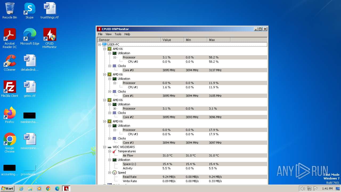Click the Utilization graph icon under WDC WD20EARS
The height and width of the screenshot is (192, 341).
(115, 160)
